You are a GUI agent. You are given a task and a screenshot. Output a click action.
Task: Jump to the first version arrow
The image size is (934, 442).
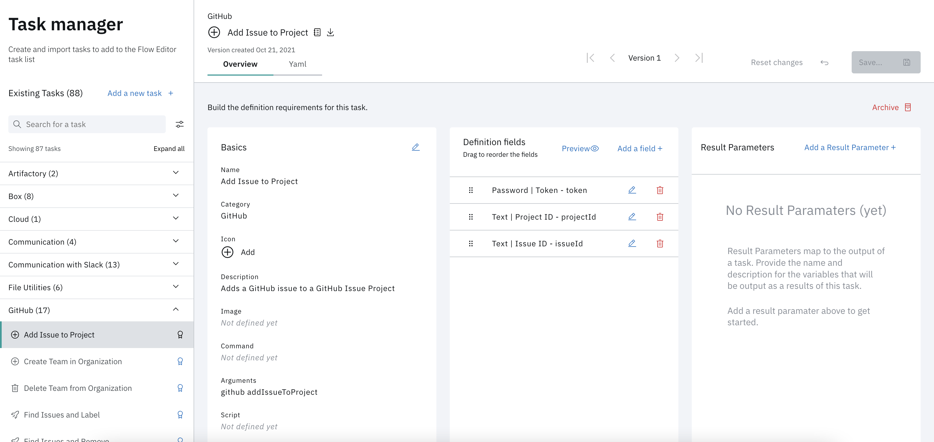click(590, 58)
